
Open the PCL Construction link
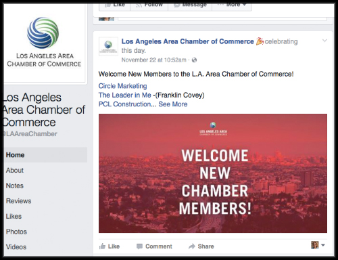coord(124,104)
